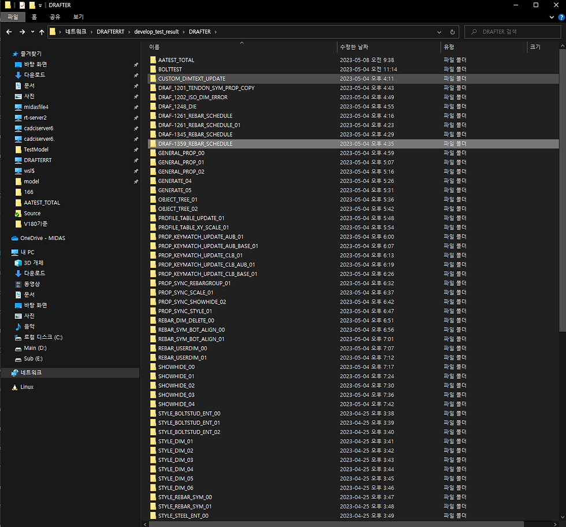Switch to the 홈 ribbon tab
Viewport: 566px width, 527px height.
pyautogui.click(x=34, y=17)
